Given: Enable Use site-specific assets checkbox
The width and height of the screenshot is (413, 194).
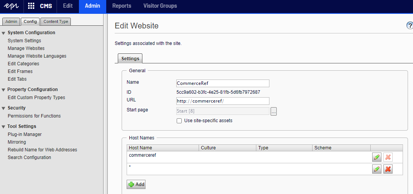Looking at the screenshot, I should [179, 121].
